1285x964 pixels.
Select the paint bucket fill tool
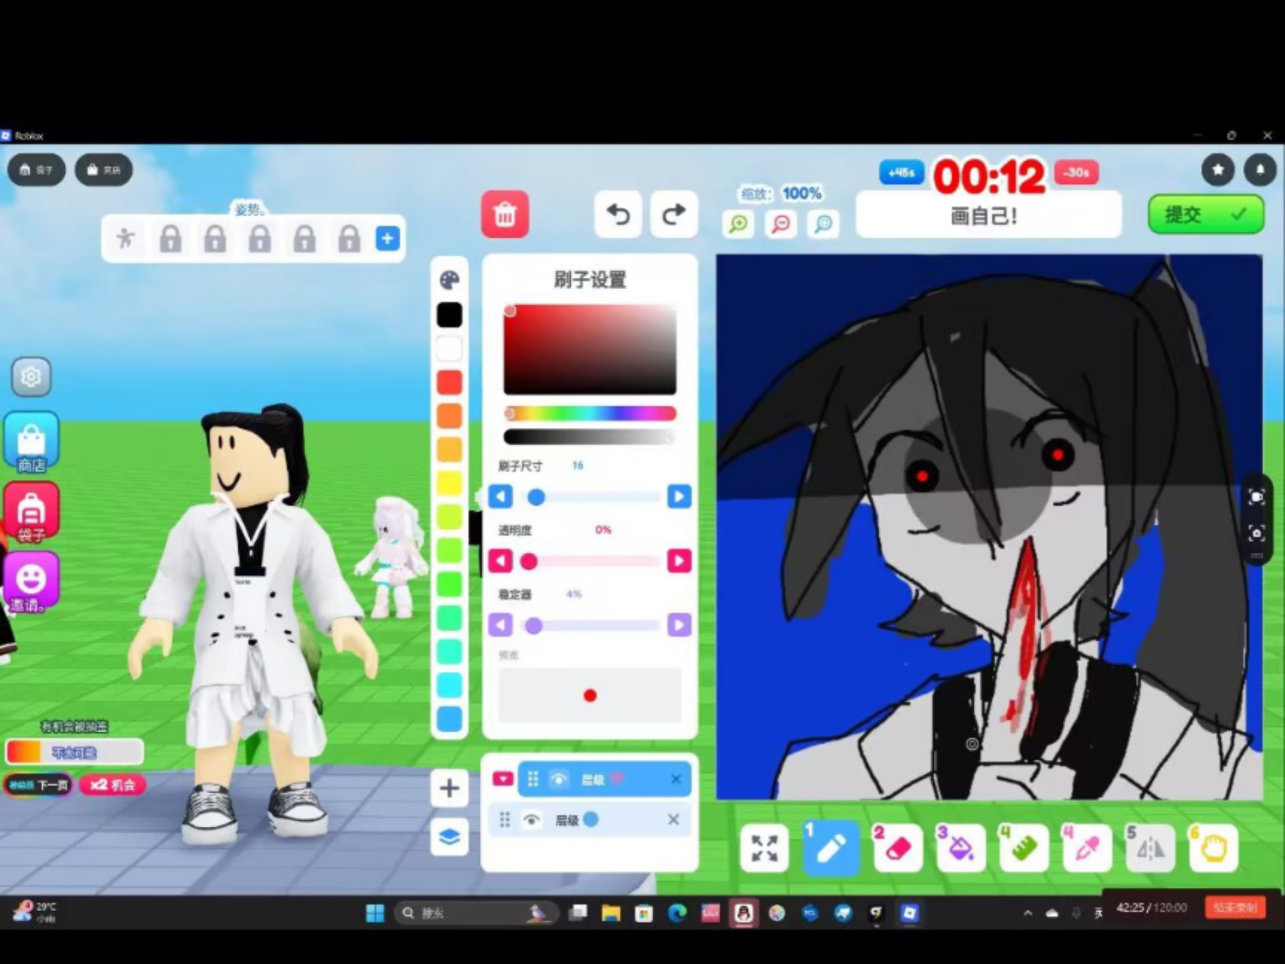click(960, 848)
